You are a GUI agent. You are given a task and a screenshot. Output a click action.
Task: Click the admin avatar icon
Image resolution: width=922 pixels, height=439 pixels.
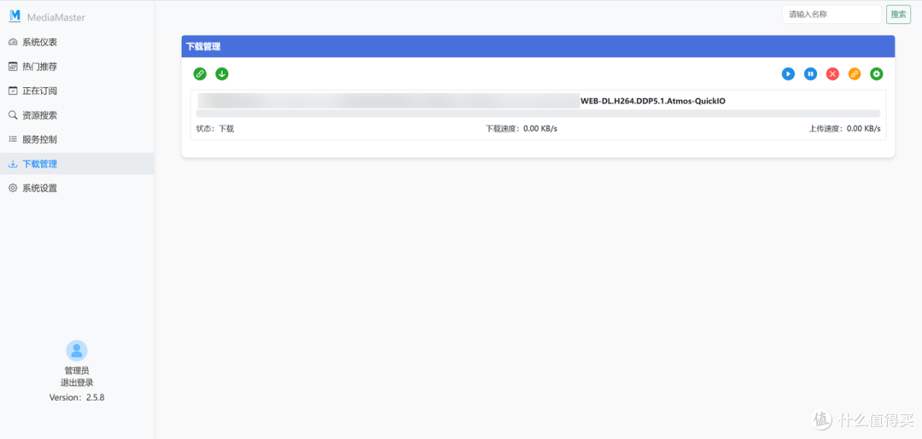pyautogui.click(x=77, y=351)
